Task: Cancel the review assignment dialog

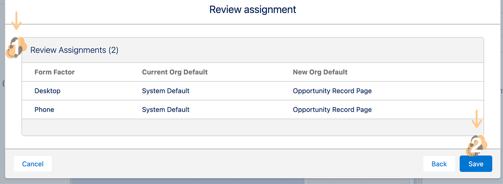Action: (x=33, y=164)
